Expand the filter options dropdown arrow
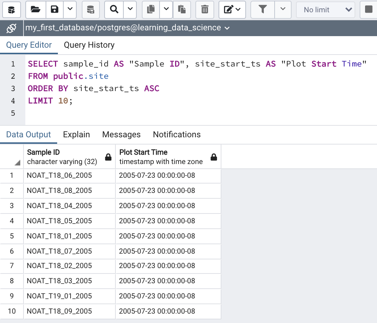Screen dimensions: 377x323 [x=283, y=10]
